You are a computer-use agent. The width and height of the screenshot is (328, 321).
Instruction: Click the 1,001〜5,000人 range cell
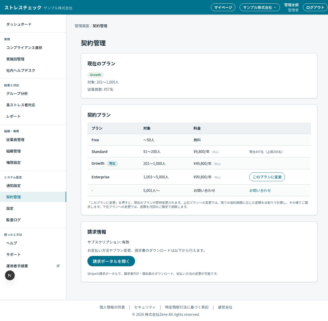[x=156, y=177]
